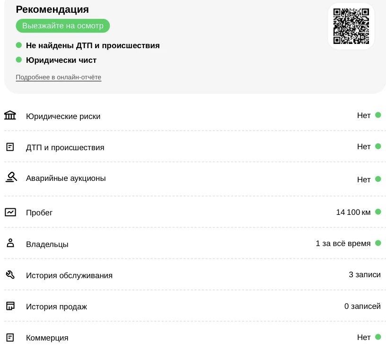Open the 3 записи service history value

click(x=365, y=274)
